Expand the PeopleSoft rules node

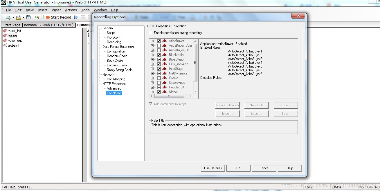152,87
